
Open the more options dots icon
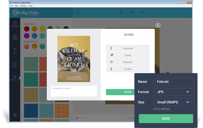pos(143,12)
